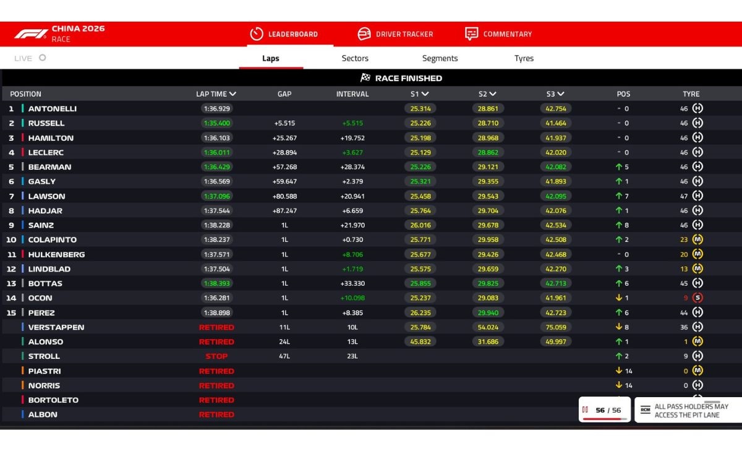
Task: Select the Verstappen driver row
Action: pyautogui.click(x=56, y=327)
